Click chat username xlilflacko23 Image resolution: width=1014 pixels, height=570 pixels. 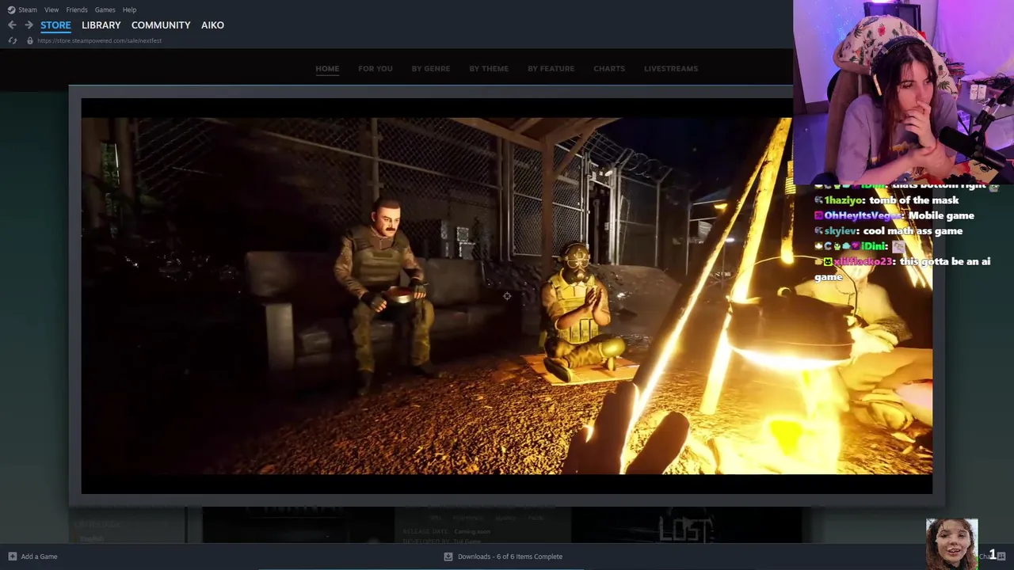coord(864,261)
